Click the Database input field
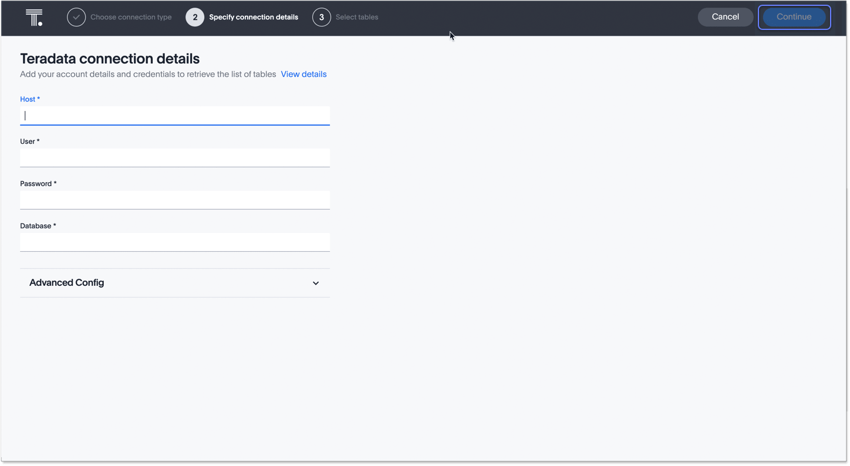The width and height of the screenshot is (850, 466). pyautogui.click(x=175, y=242)
